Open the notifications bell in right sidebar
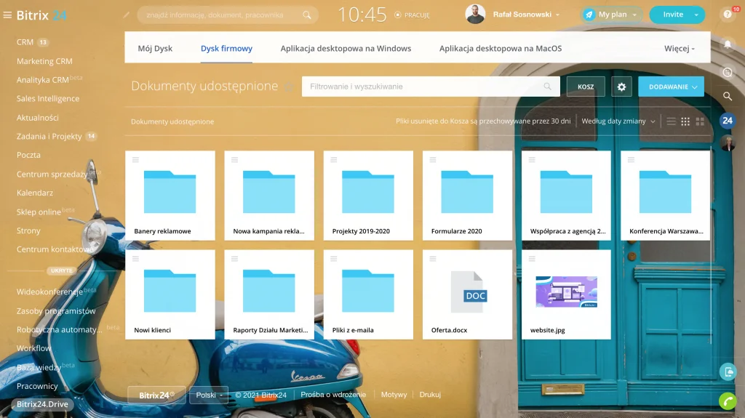 click(x=727, y=44)
